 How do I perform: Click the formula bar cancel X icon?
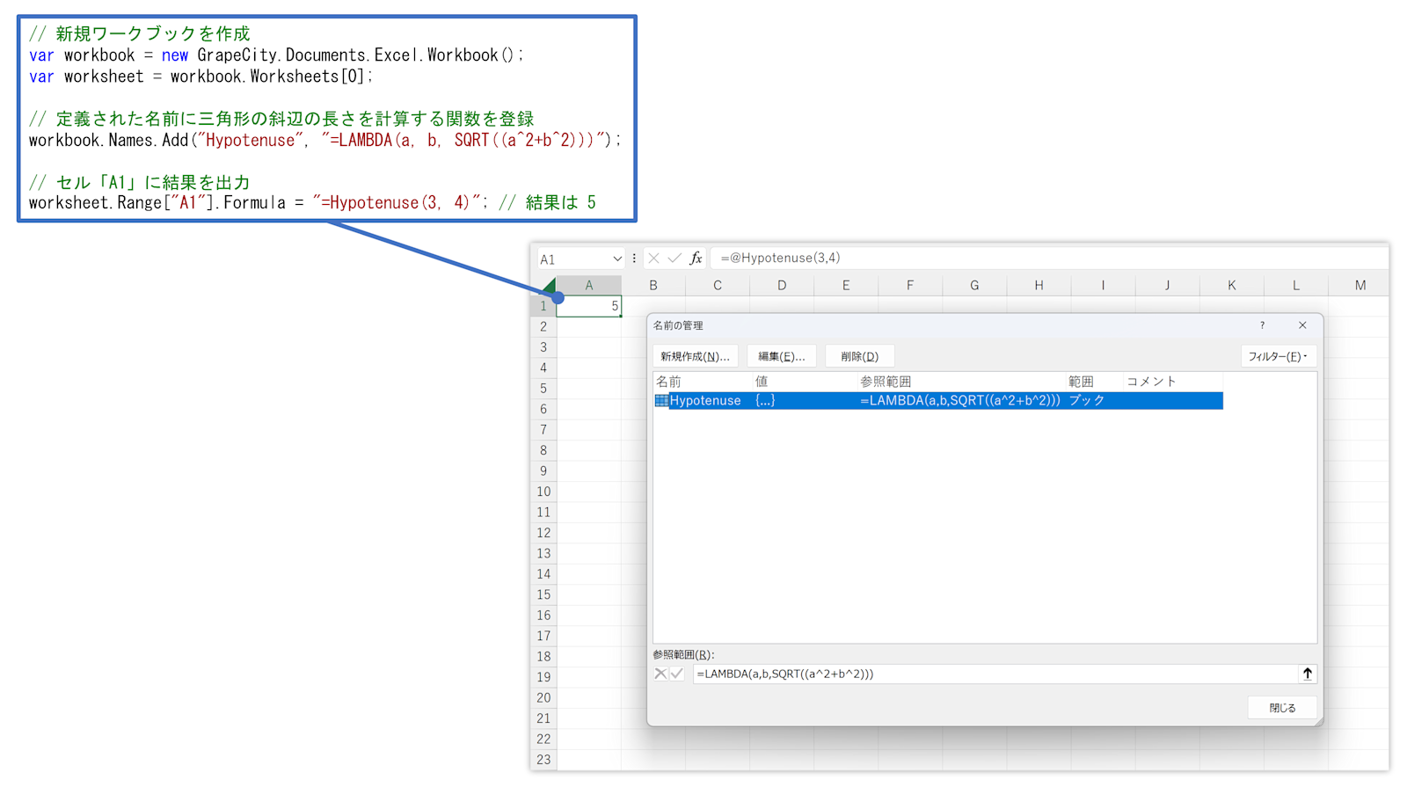[x=653, y=259]
